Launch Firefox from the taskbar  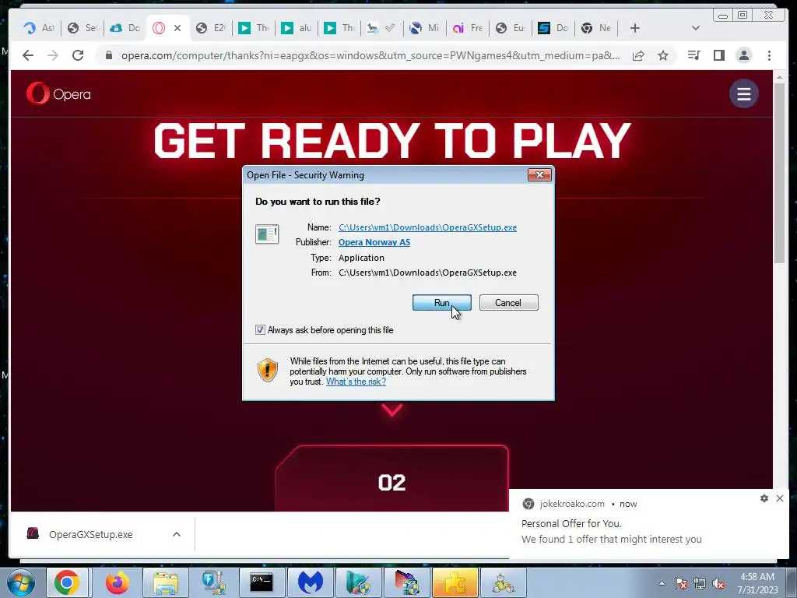[118, 582]
